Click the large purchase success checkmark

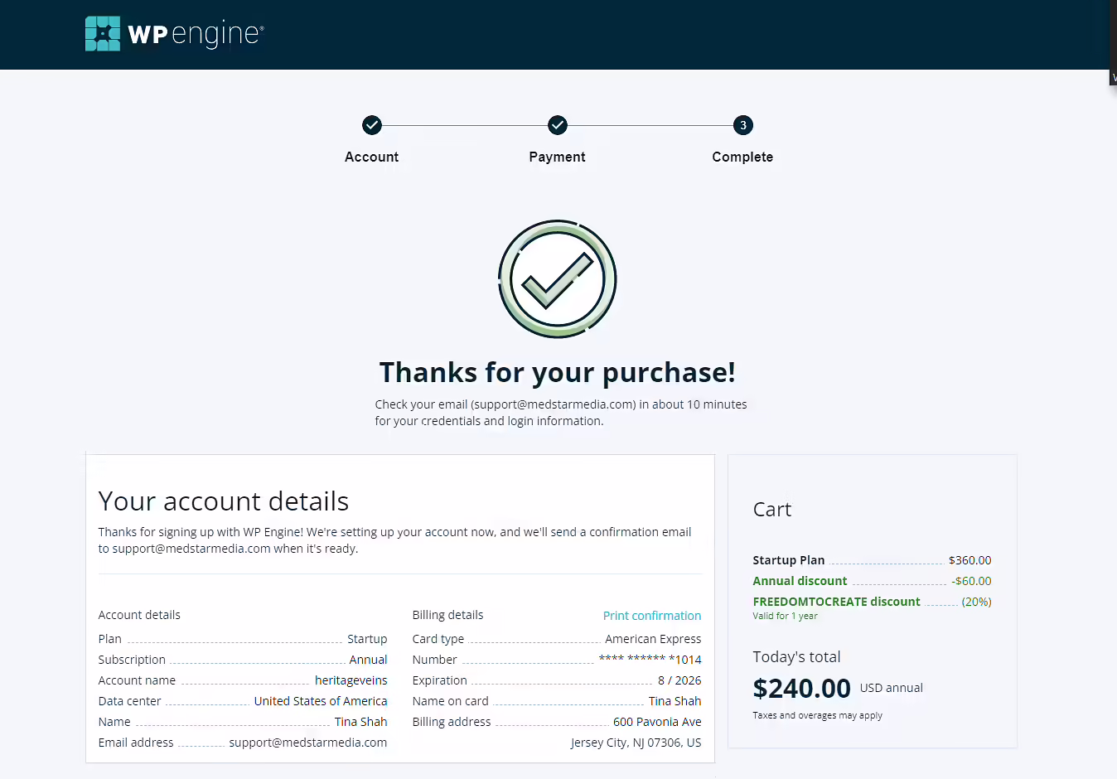[558, 278]
